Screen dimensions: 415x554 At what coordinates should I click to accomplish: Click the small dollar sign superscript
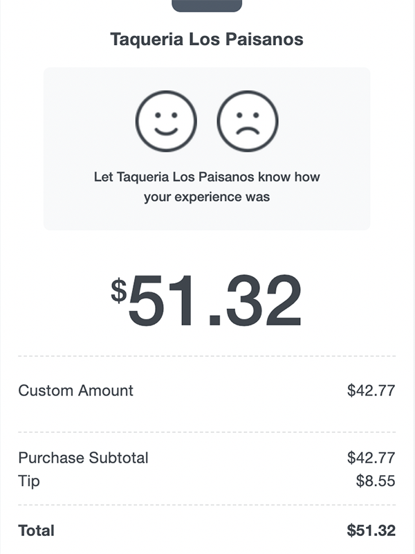point(119,291)
